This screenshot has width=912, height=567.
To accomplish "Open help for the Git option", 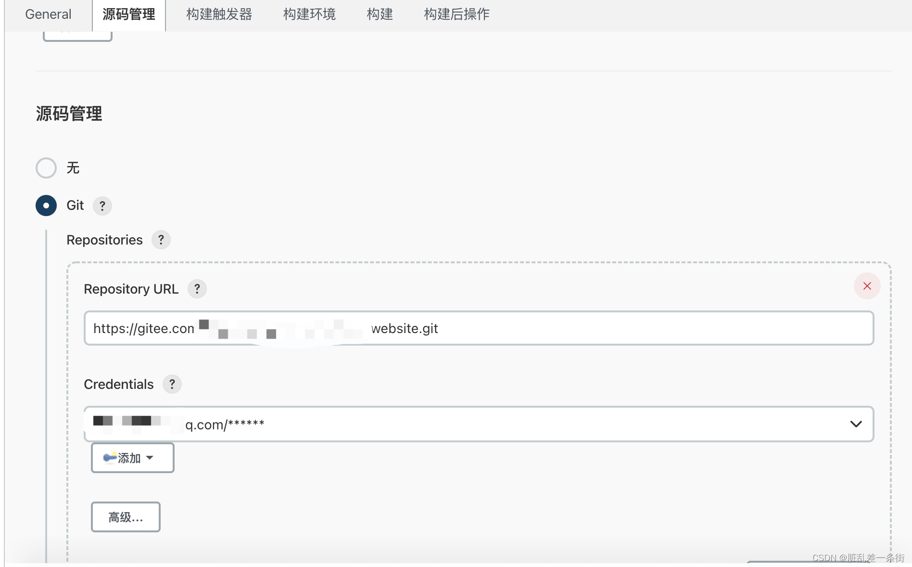I will (x=102, y=206).
